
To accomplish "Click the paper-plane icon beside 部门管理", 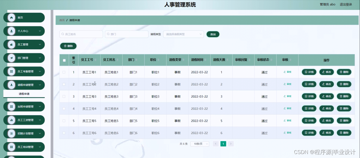I will pos(11,58).
